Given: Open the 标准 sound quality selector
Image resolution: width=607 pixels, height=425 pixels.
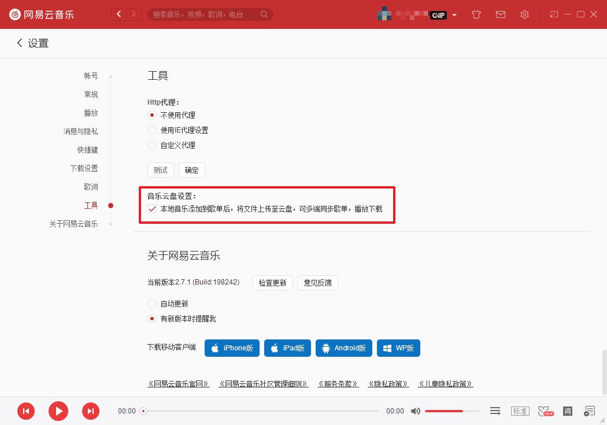Looking at the screenshot, I should (x=520, y=411).
